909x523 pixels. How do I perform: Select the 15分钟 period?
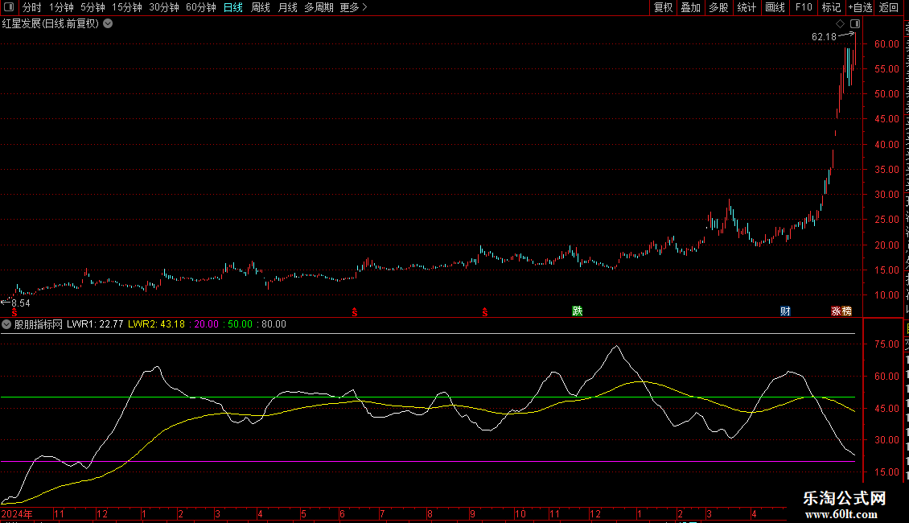point(127,7)
